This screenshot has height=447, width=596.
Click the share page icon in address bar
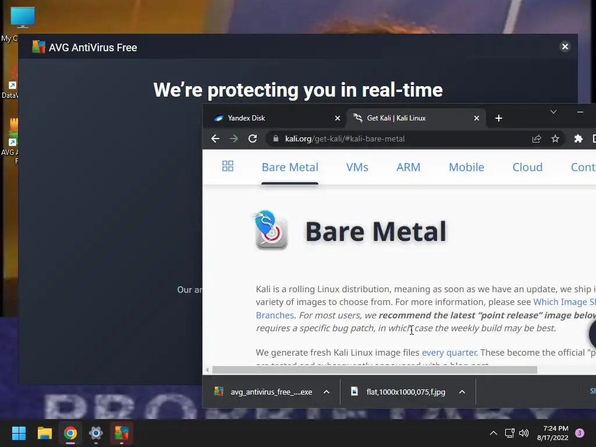click(536, 139)
